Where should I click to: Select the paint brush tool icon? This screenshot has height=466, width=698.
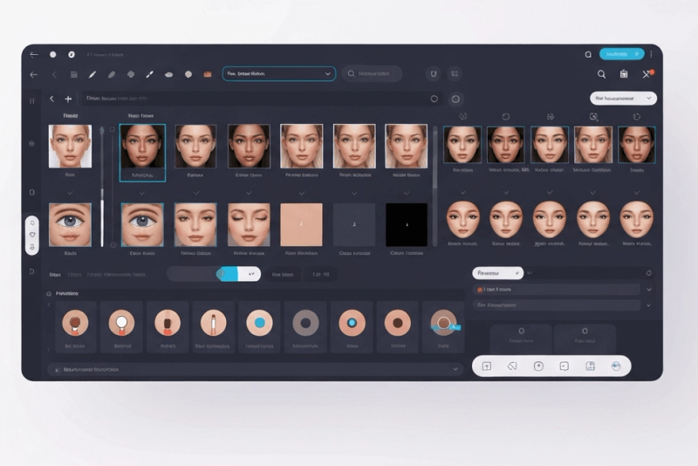click(x=149, y=74)
